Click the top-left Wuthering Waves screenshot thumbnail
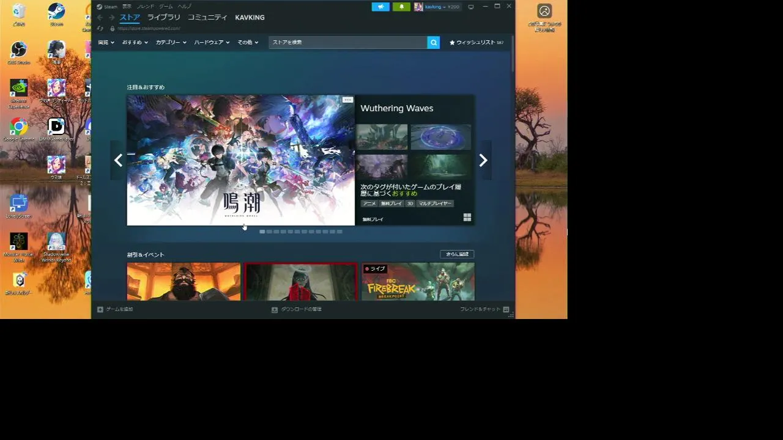Viewport: 783px width, 440px height. click(x=382, y=137)
